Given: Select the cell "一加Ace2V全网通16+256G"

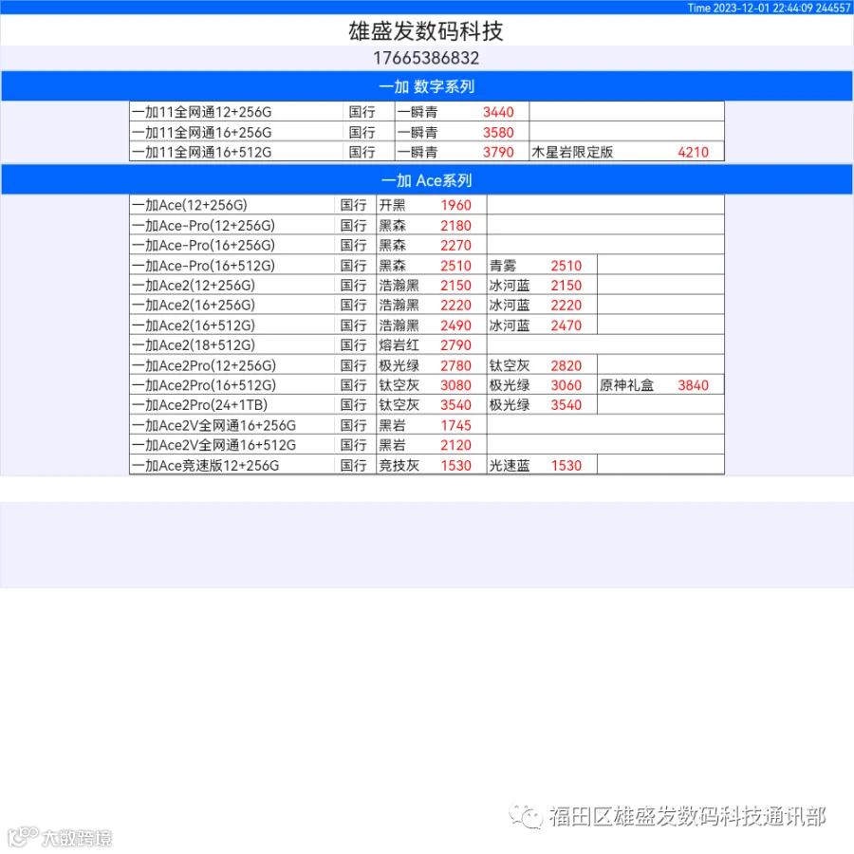Looking at the screenshot, I should point(214,425).
